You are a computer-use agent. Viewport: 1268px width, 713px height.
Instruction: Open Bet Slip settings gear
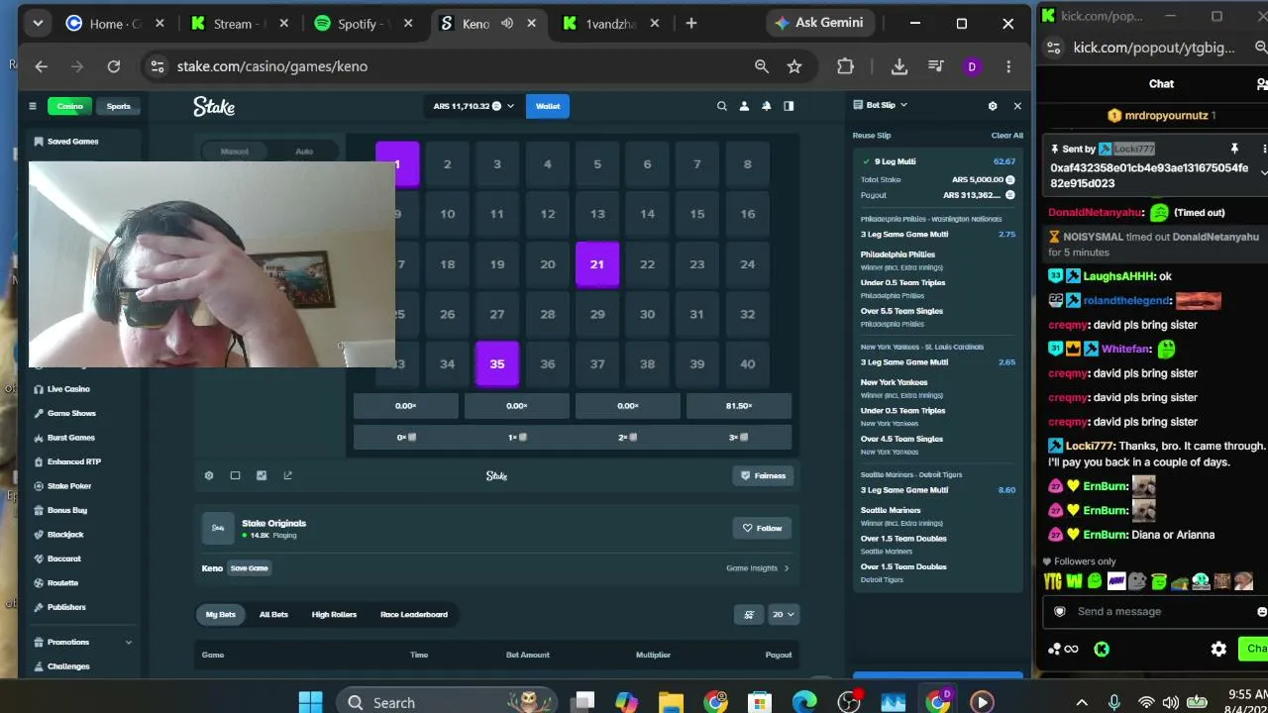pyautogui.click(x=993, y=106)
